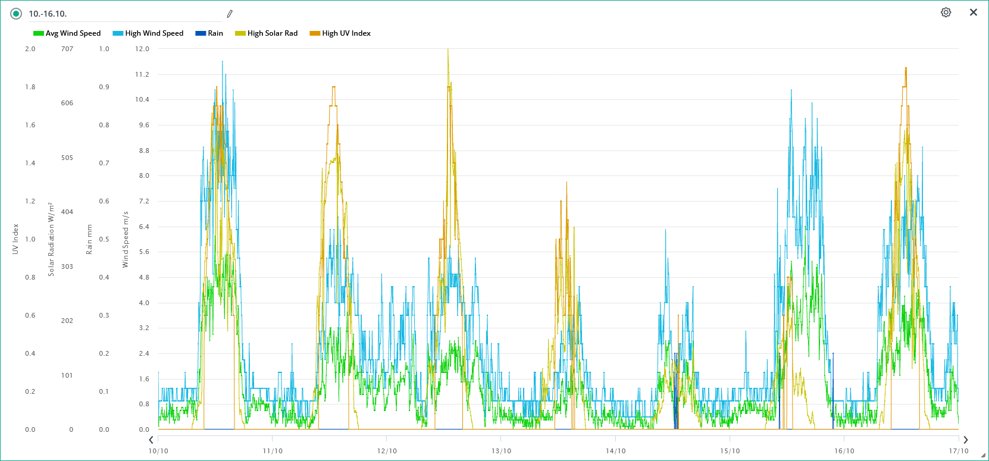Close the chart panel with X

(x=974, y=12)
